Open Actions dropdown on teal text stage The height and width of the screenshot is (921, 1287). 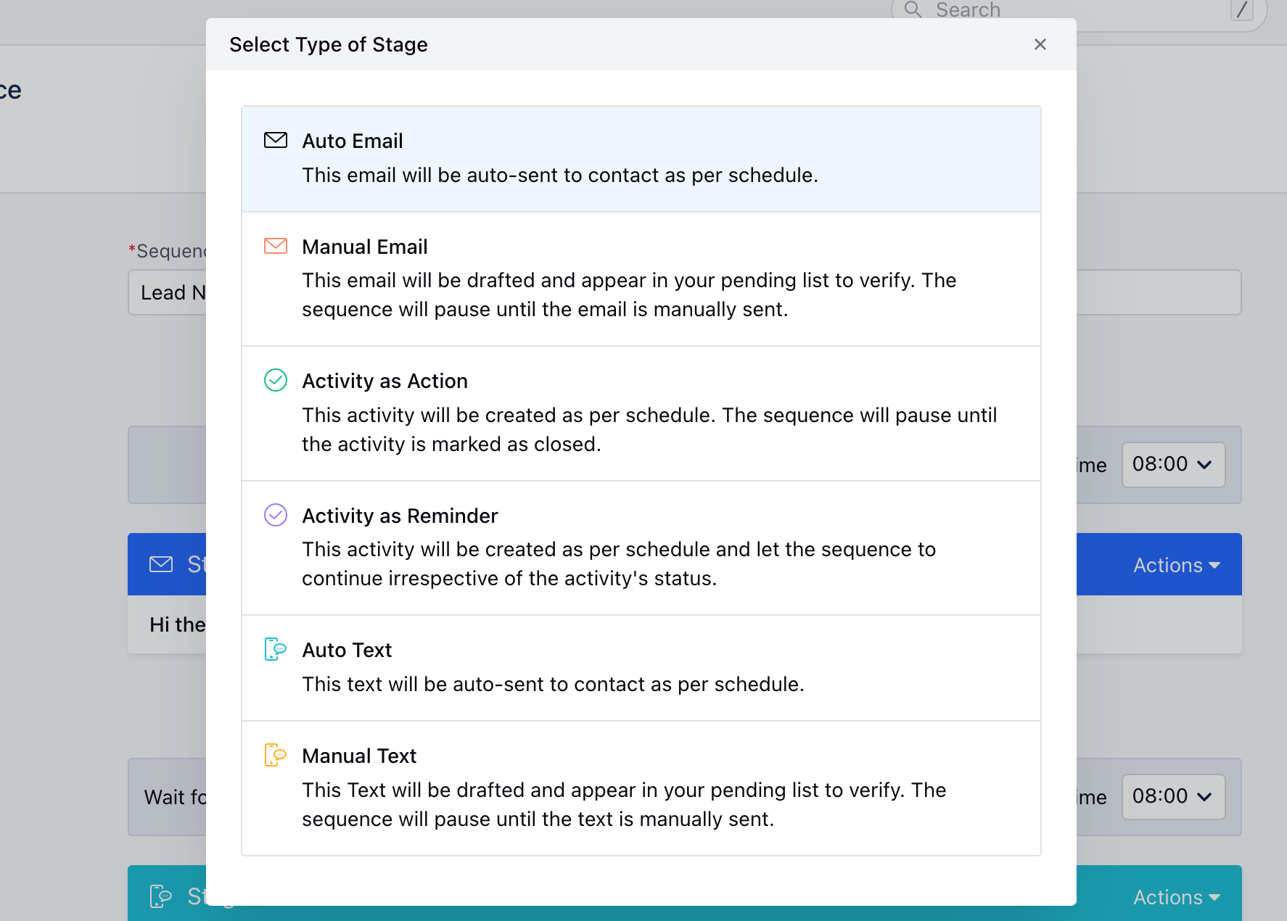pos(1177,897)
